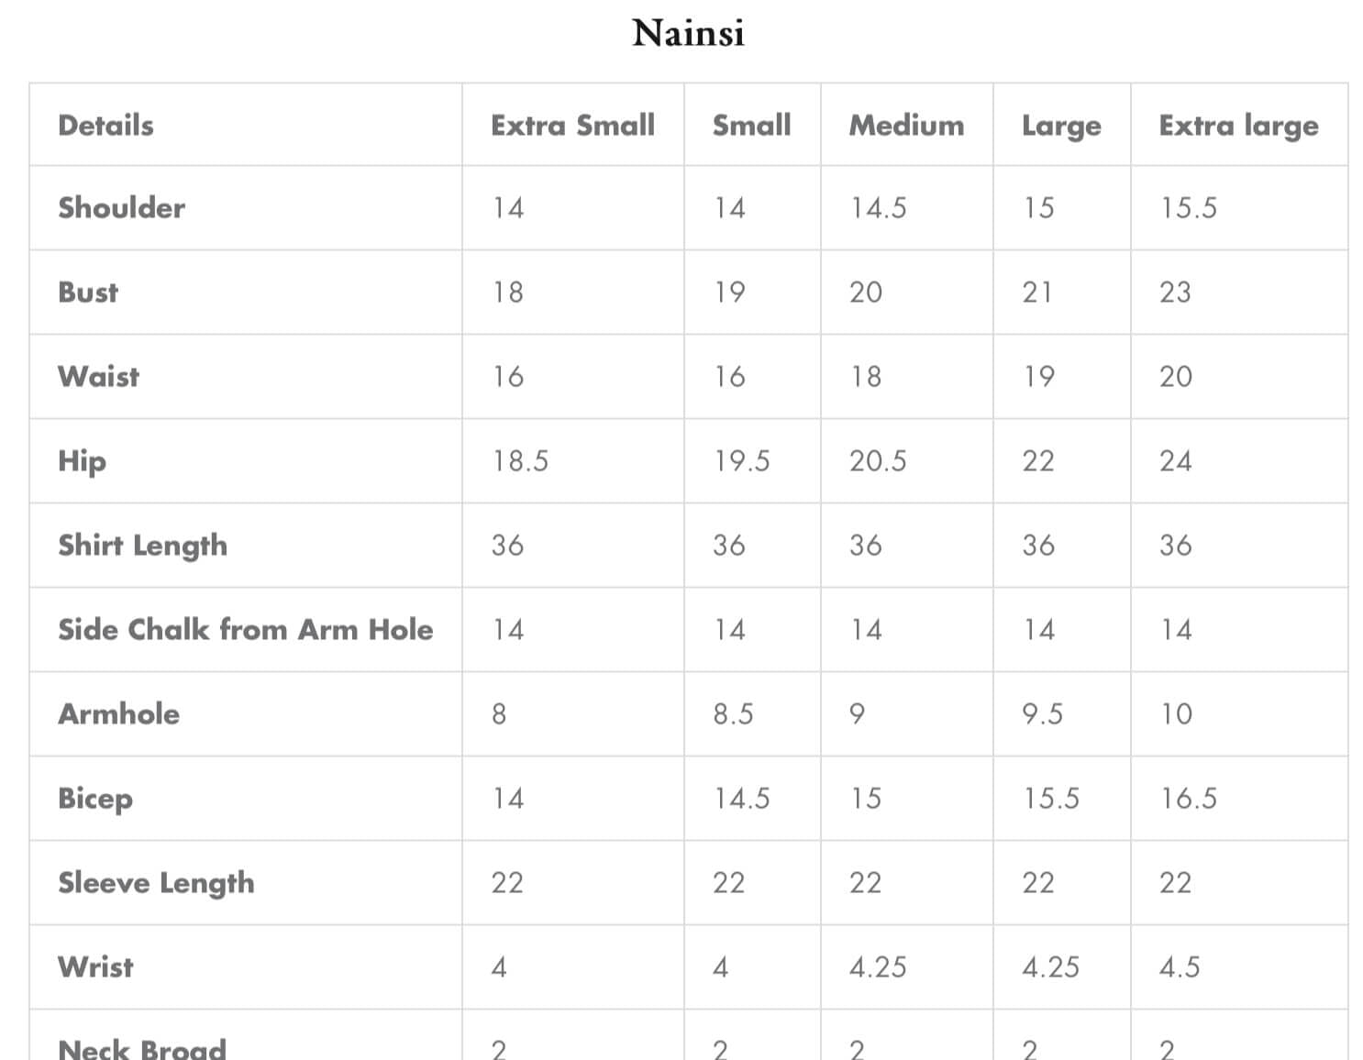
Task: Click the Shirt Length row label
Action: pos(142,546)
